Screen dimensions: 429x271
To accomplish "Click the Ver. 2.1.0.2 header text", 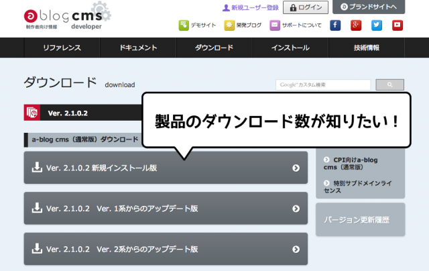I will pyautogui.click(x=68, y=113).
